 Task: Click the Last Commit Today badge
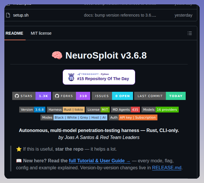[x=160, y=96]
